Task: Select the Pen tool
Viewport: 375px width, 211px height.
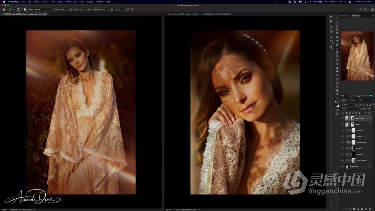Action: 337,75
